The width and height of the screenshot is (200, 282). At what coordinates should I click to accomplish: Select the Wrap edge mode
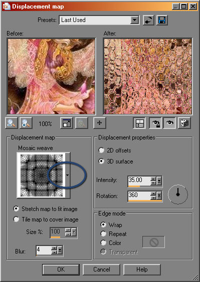point(103,225)
